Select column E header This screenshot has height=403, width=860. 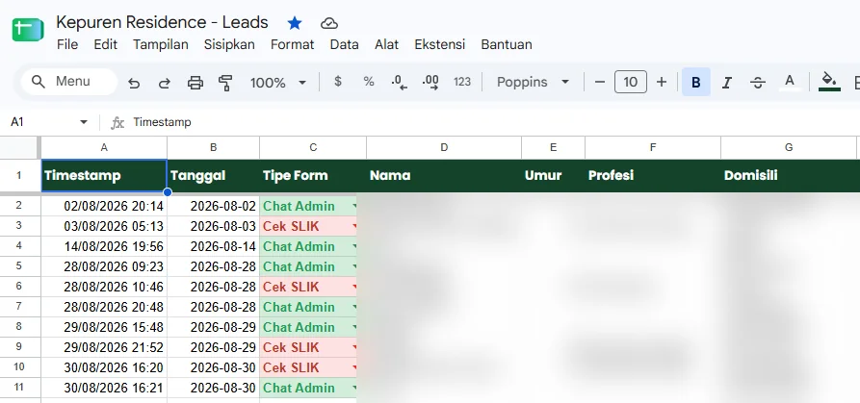(x=554, y=147)
